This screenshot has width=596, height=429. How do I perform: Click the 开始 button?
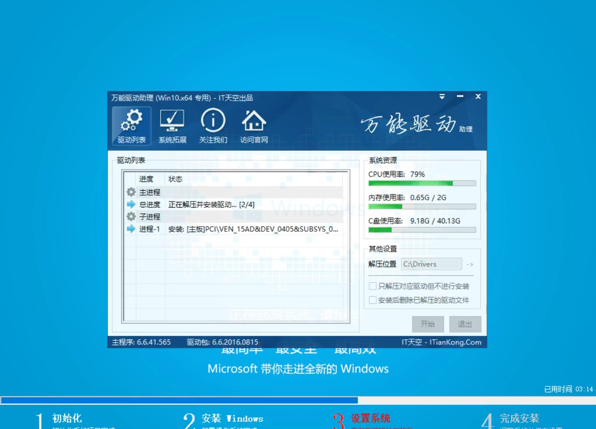click(x=428, y=324)
